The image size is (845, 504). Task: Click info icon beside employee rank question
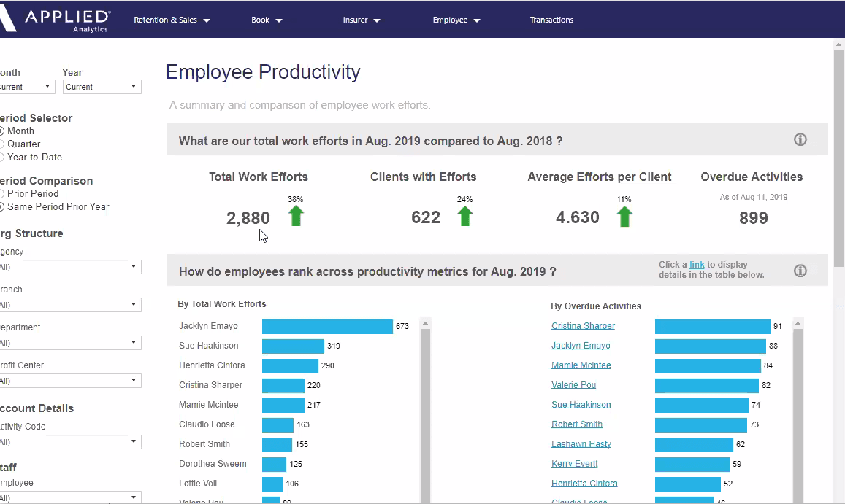[x=800, y=271]
